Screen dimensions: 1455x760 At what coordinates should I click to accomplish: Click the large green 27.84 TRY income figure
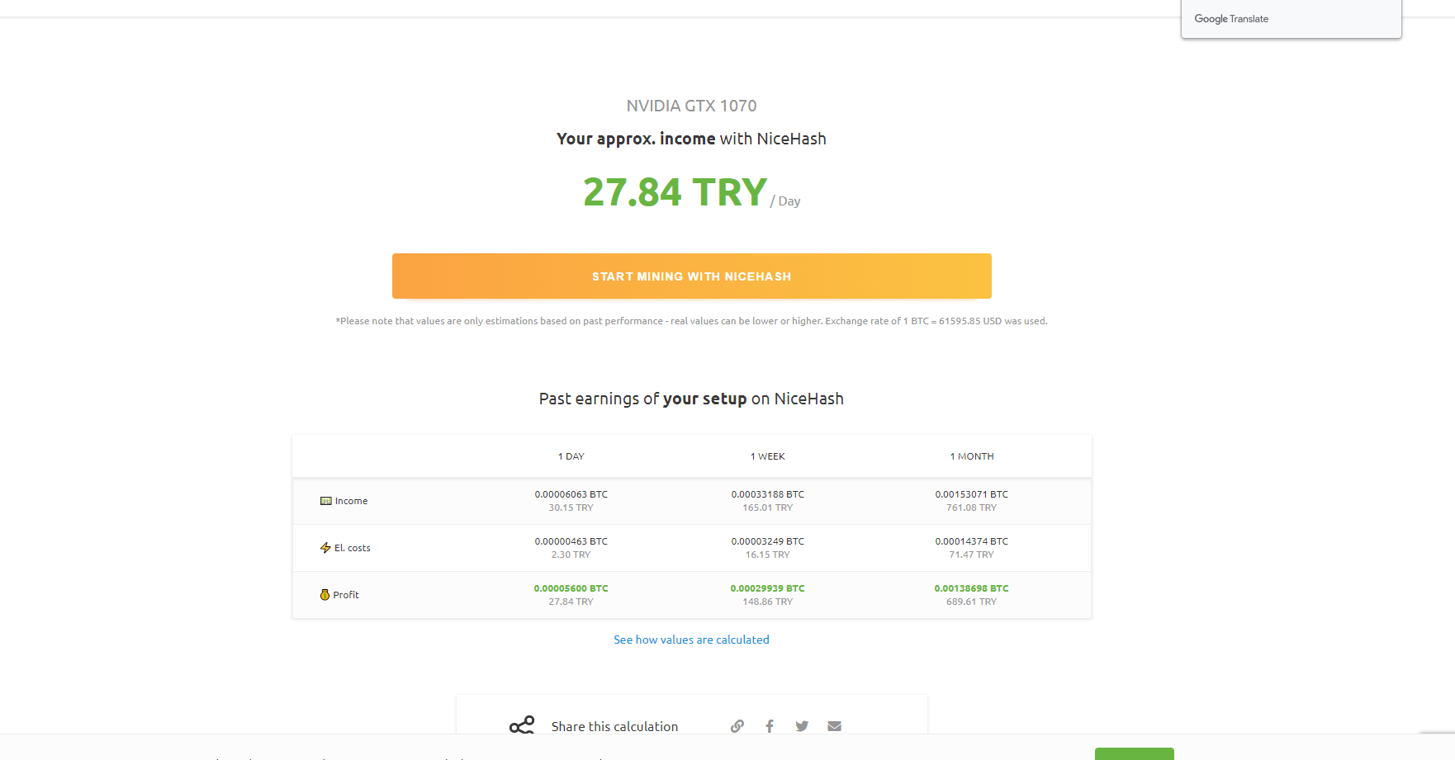[x=675, y=192]
